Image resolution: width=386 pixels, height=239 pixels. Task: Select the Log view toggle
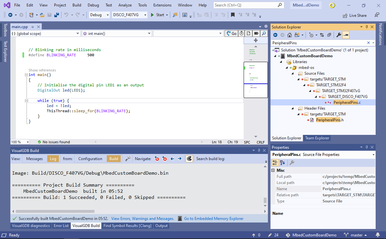coord(53,159)
